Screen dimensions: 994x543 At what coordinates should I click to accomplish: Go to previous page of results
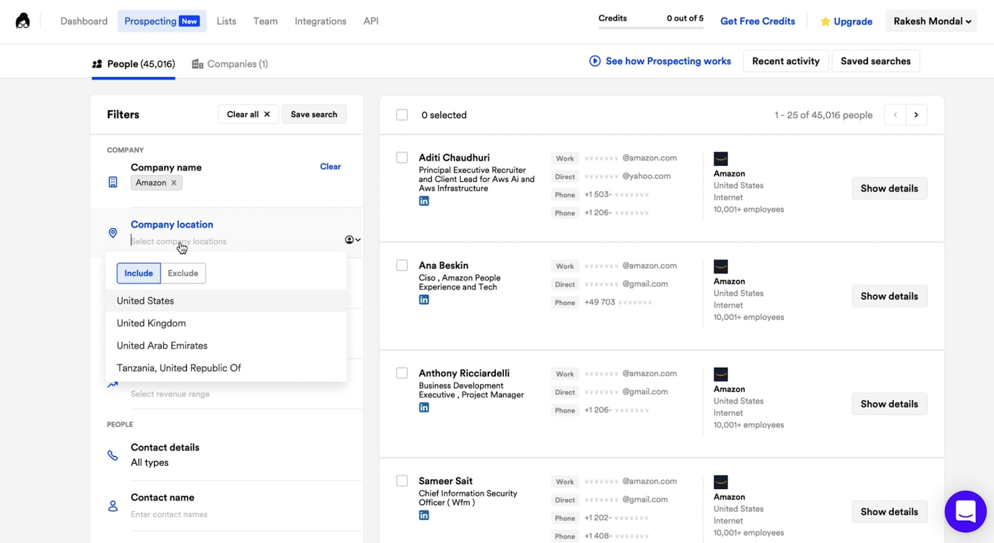click(x=895, y=115)
